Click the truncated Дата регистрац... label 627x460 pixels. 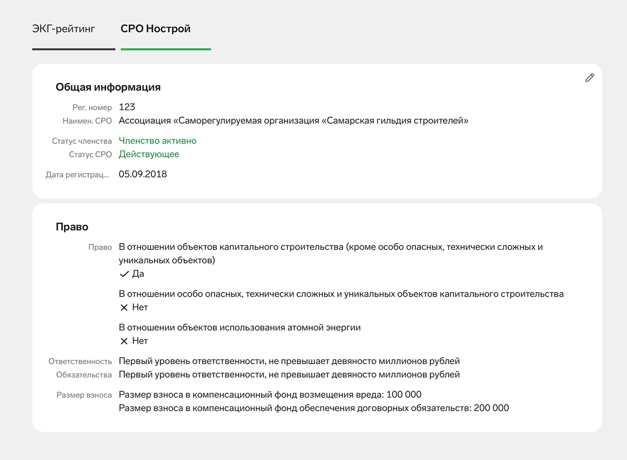[77, 175]
